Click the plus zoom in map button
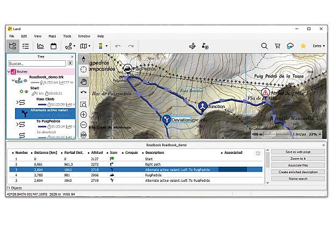The width and height of the screenshot is (333, 228). 83,115
